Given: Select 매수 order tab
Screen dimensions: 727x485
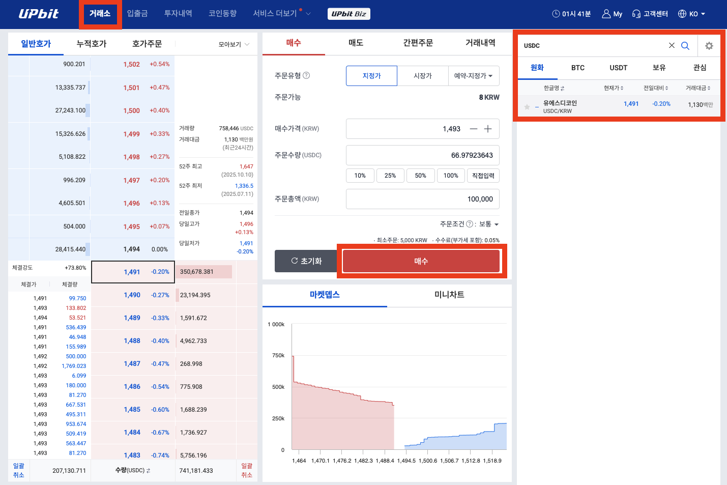Looking at the screenshot, I should pyautogui.click(x=294, y=43).
